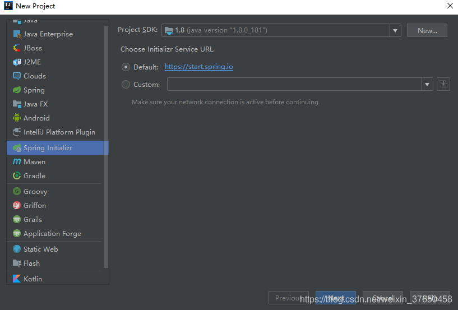Viewport: 458px width, 310px height.
Task: Click the Spring leaf icon
Action: (17, 90)
